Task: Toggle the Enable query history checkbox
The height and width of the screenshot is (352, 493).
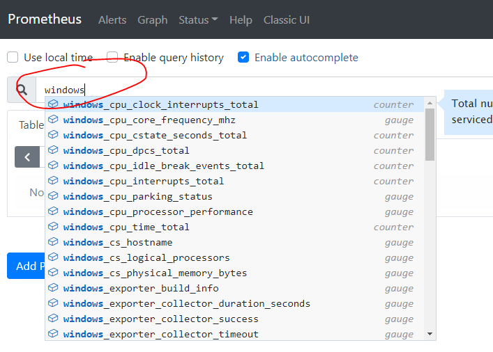Action: pyautogui.click(x=112, y=57)
